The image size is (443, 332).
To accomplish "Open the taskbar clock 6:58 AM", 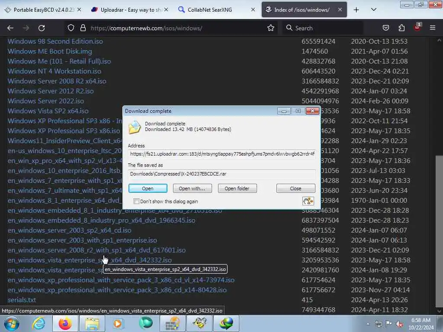I will pos(421,324).
